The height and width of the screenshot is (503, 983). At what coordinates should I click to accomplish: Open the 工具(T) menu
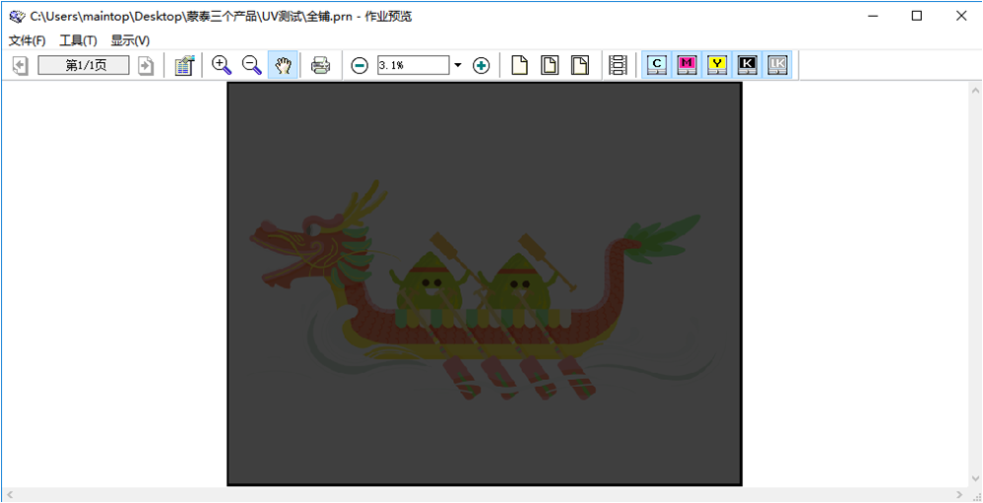click(x=79, y=40)
